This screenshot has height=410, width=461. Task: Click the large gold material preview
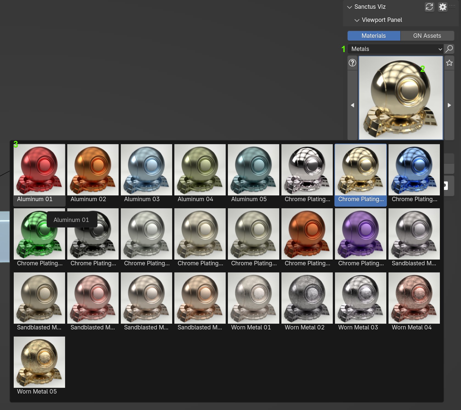point(401,98)
